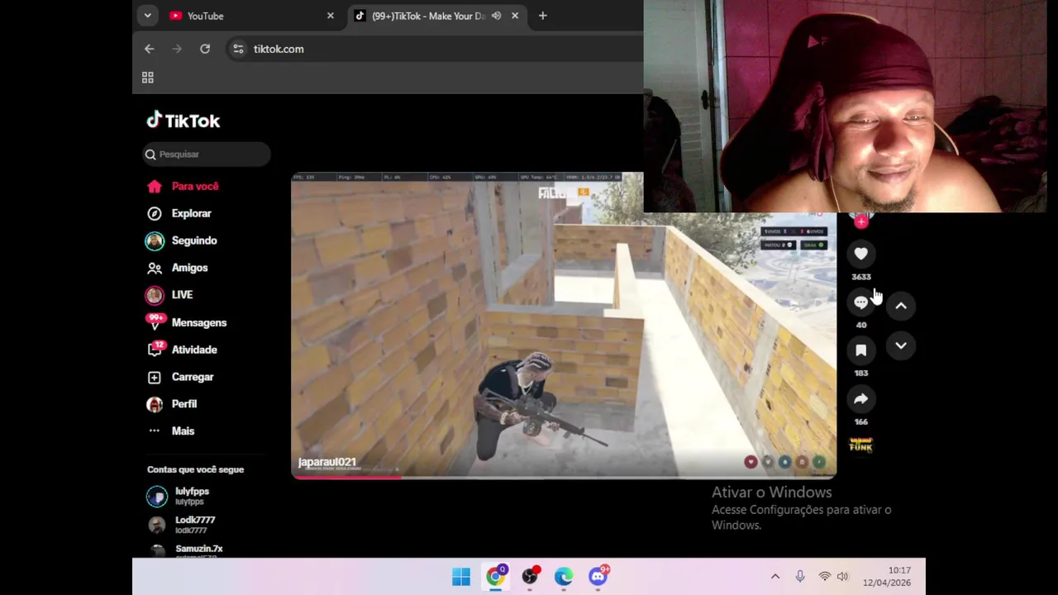Screen dimensions: 1058x595
Task: Open the sound disc thumbnail
Action: point(860,445)
